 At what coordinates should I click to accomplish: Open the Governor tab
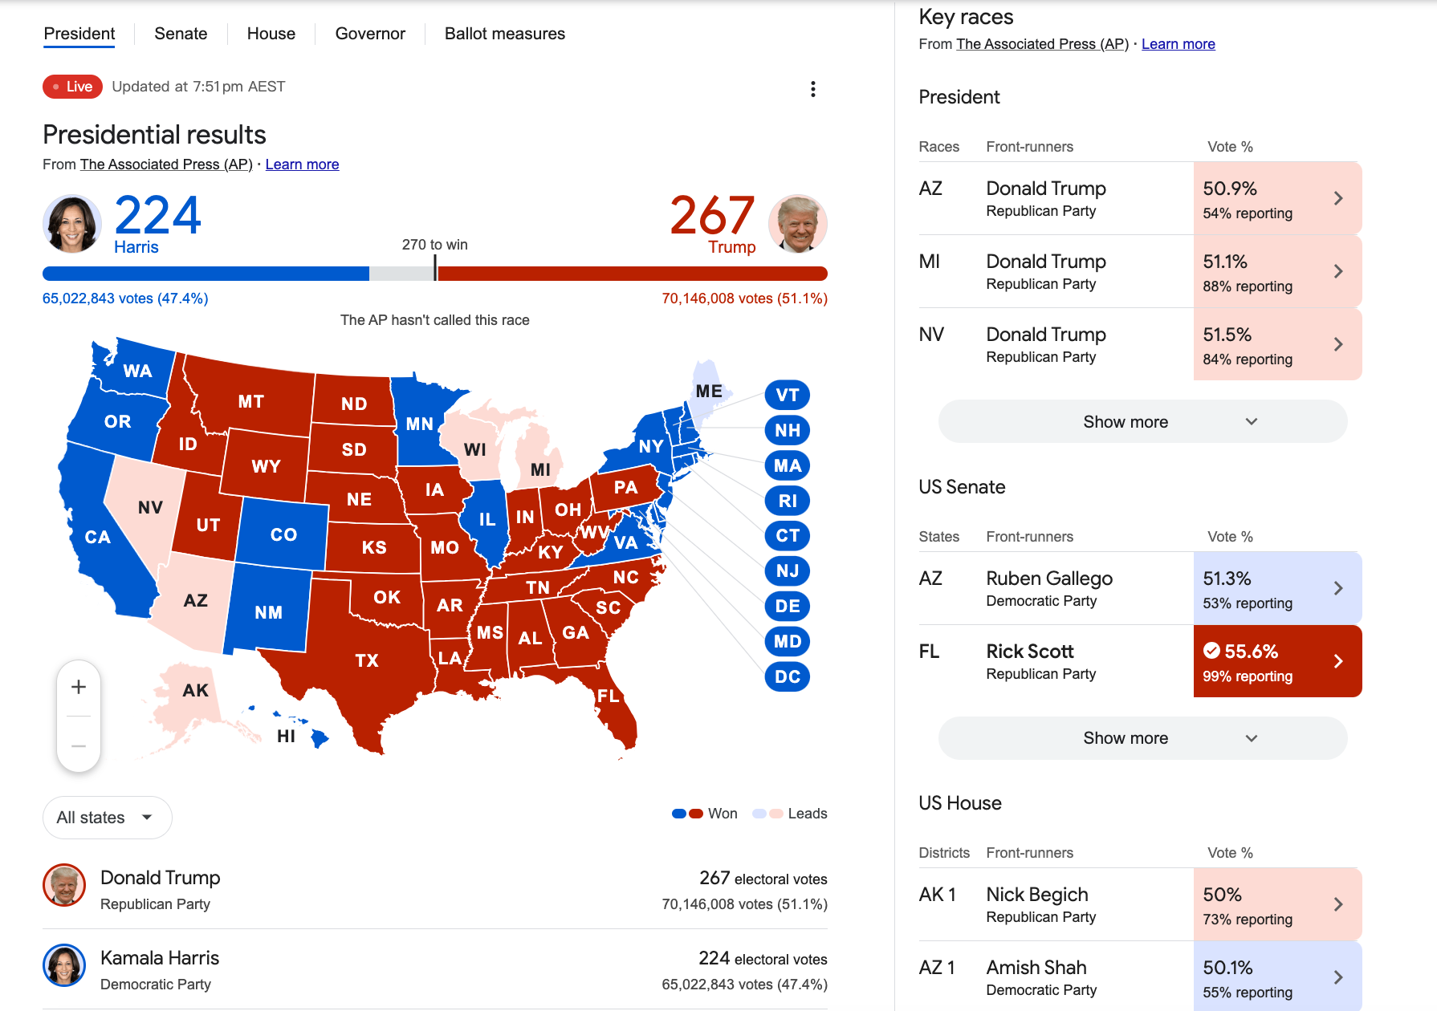(370, 34)
